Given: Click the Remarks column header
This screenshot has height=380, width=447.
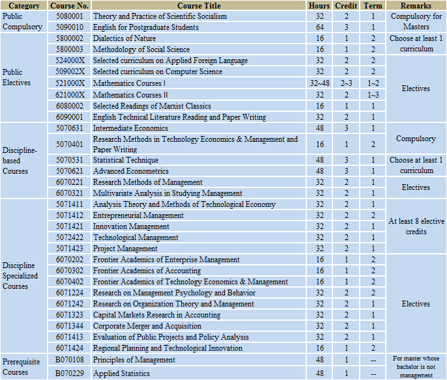Looking at the screenshot, I should point(416,5).
